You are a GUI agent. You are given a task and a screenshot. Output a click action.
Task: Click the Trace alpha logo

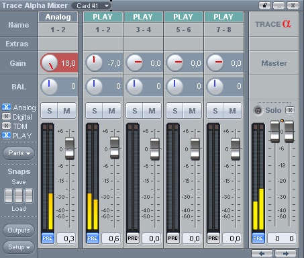[x=273, y=24]
